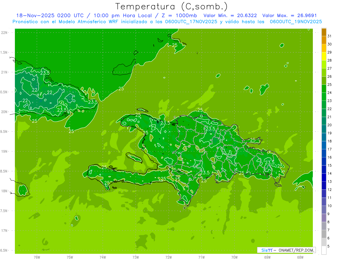Click the '30' label in the color legend

(x=330, y=44)
